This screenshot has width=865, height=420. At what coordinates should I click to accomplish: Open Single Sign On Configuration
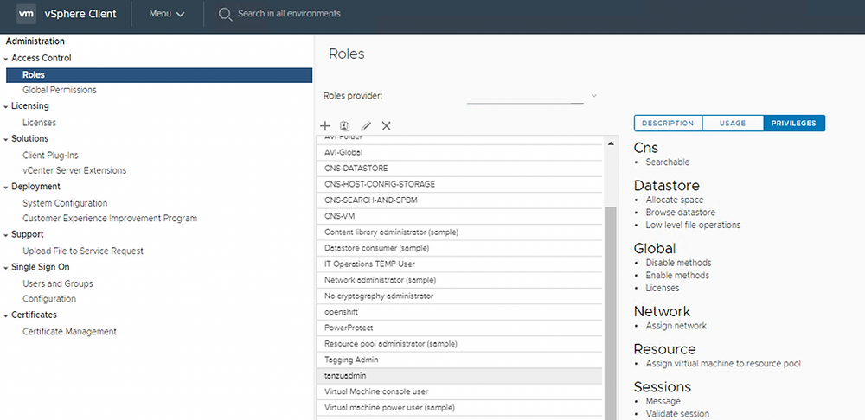[x=49, y=299]
